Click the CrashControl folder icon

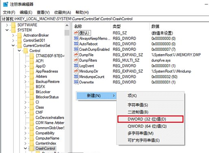(x=32, y=149)
